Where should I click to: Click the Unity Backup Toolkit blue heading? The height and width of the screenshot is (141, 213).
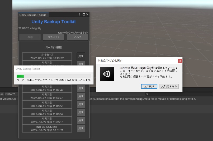(x=54, y=22)
